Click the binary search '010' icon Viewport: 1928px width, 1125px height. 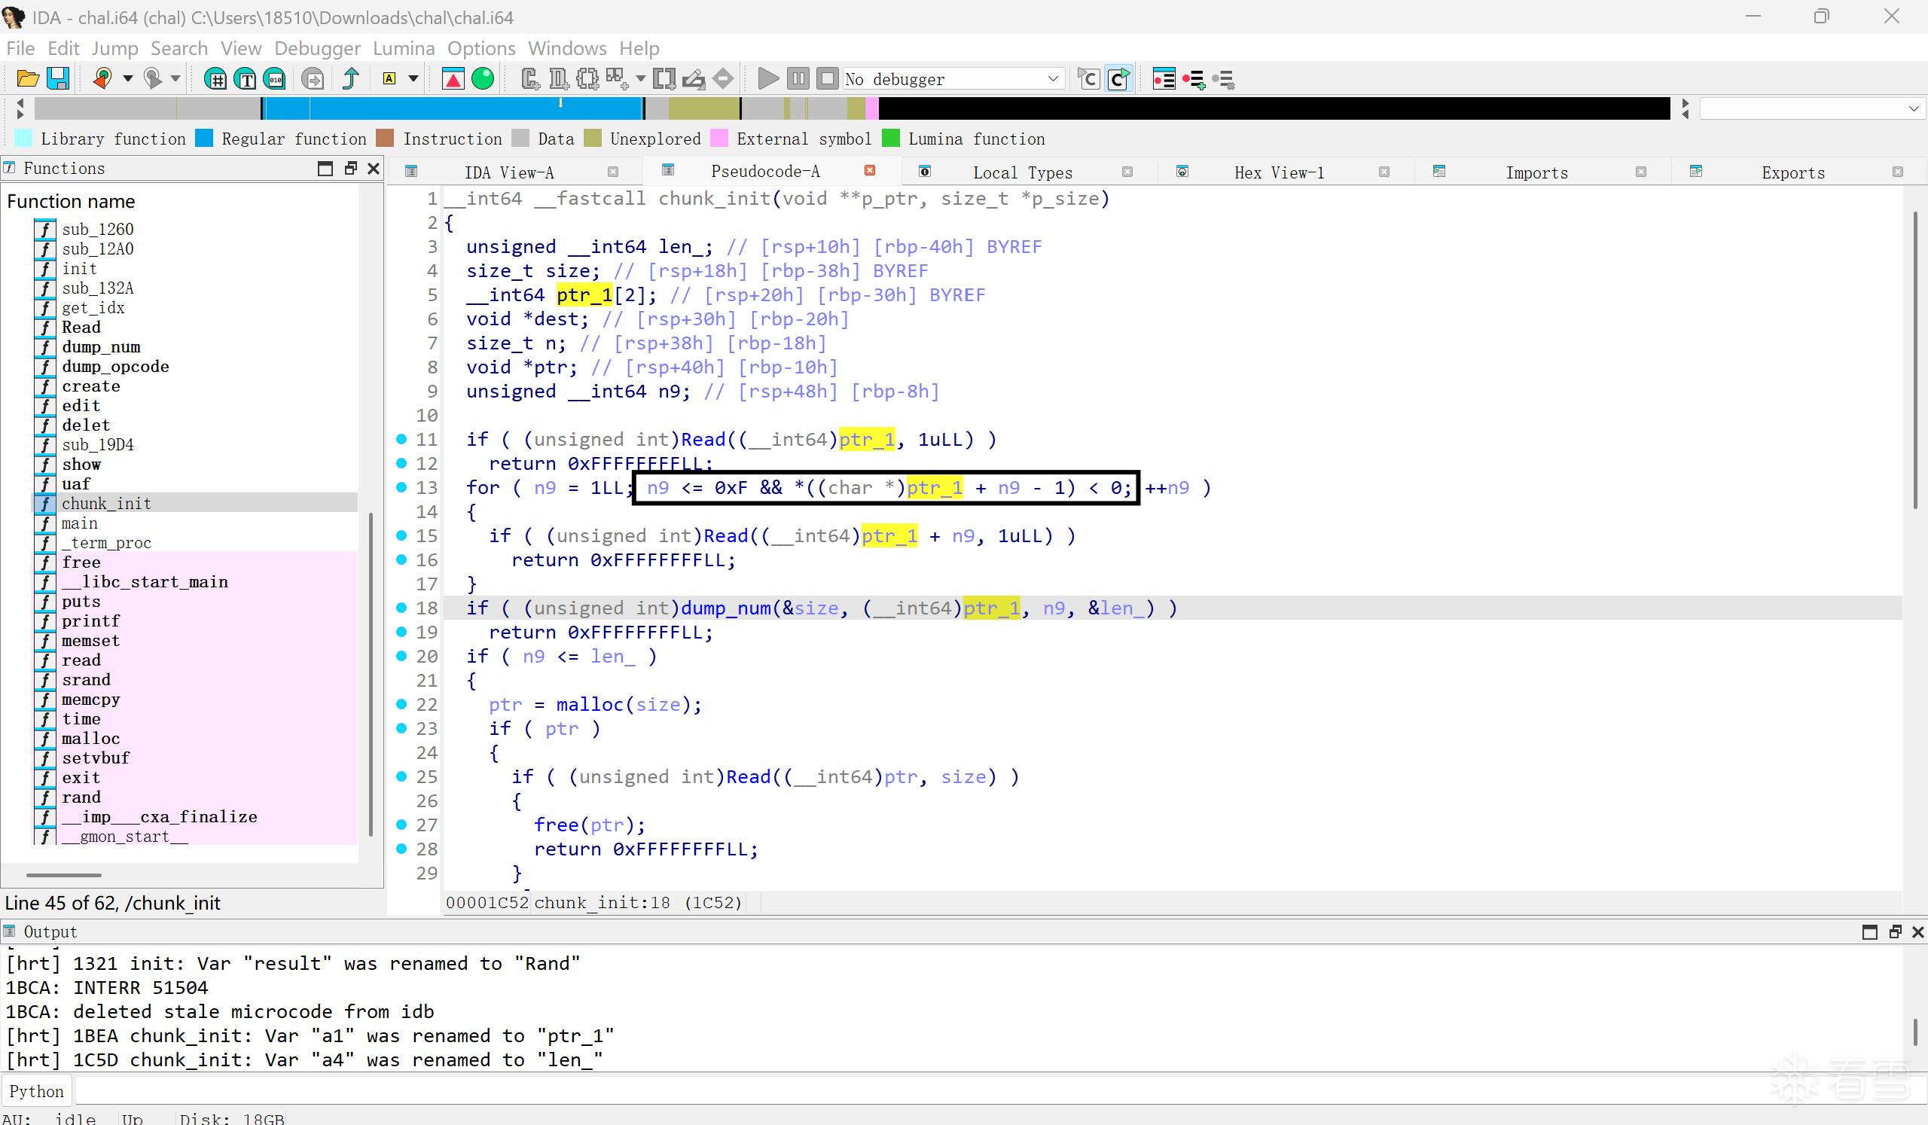tap(275, 79)
